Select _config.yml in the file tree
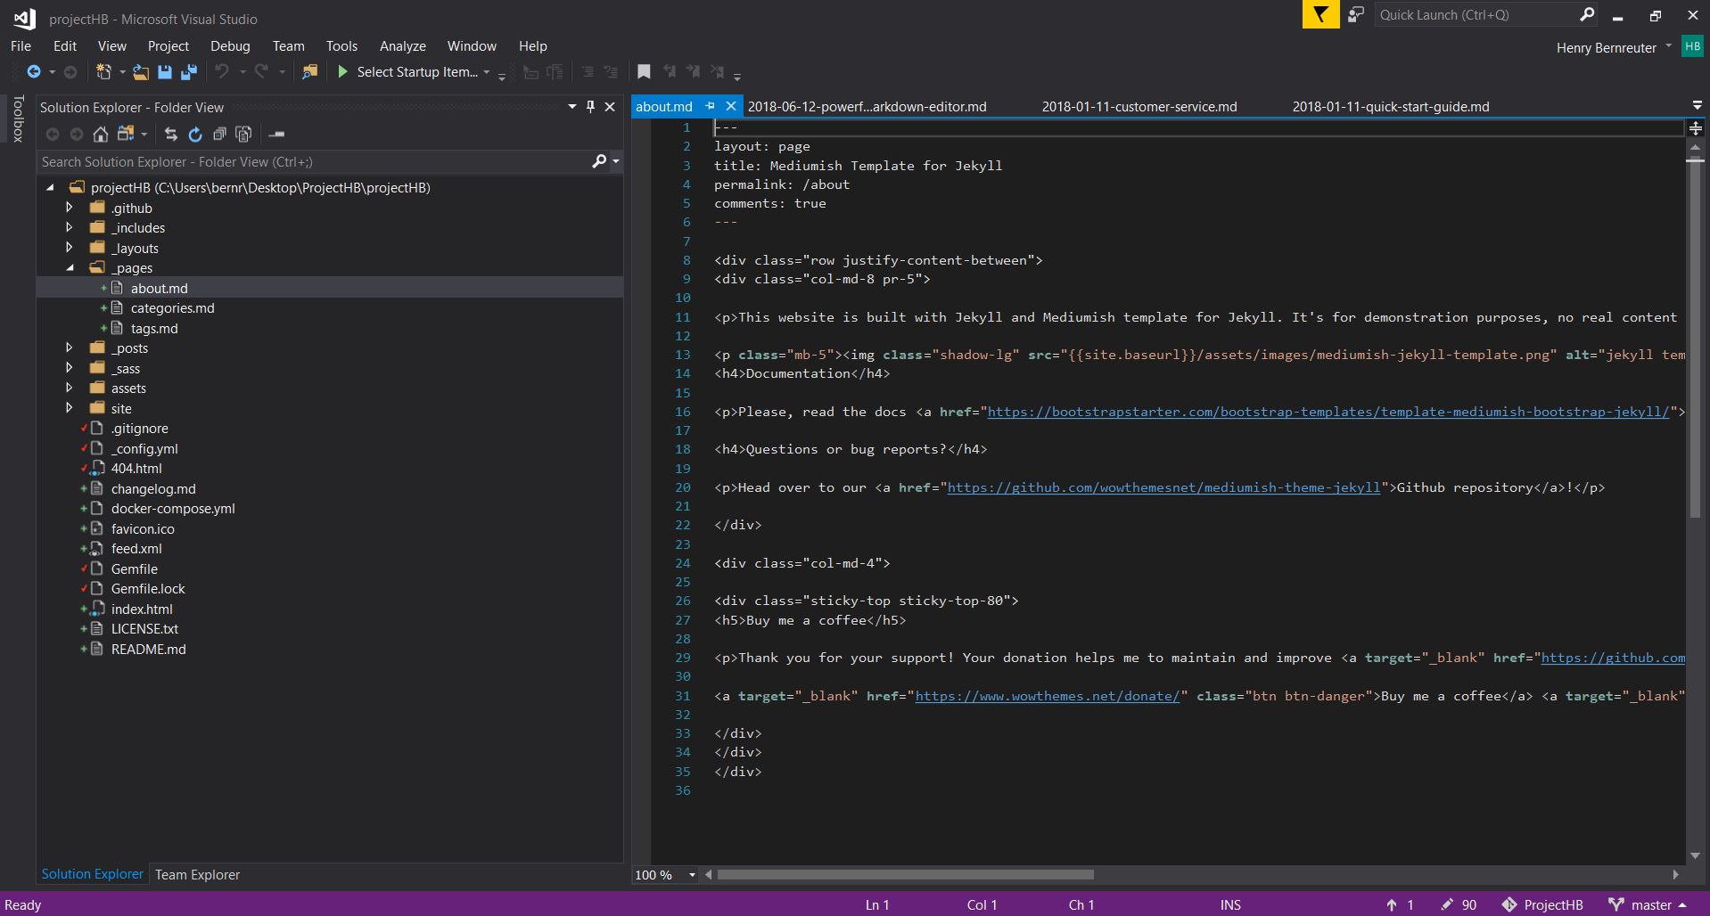1710x916 pixels. (x=144, y=448)
